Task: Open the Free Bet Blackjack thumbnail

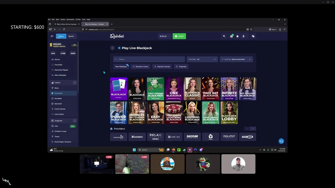Action: [211, 89]
